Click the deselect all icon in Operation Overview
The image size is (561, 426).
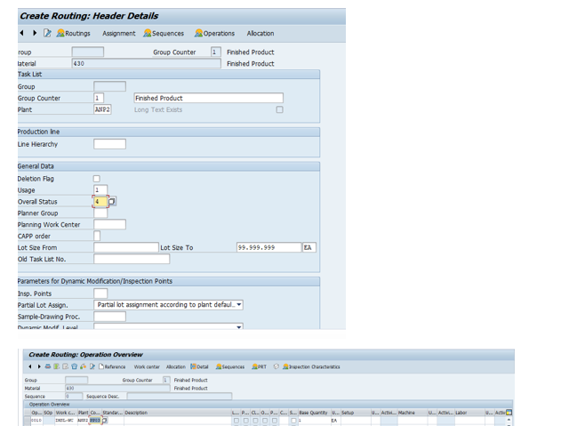tap(66, 366)
